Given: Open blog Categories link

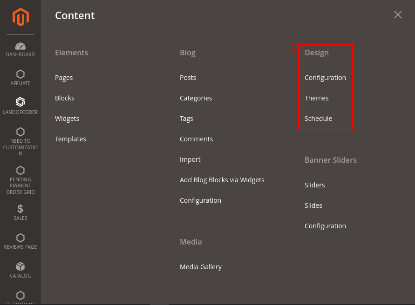Looking at the screenshot, I should [x=196, y=98].
